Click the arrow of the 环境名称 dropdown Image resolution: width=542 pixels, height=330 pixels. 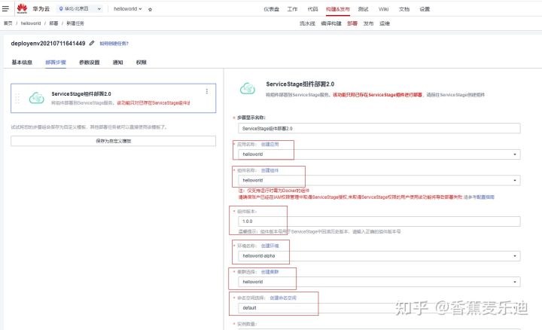tap(515, 256)
